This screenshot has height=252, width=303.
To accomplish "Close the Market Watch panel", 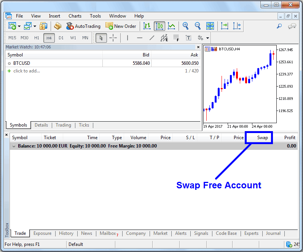I will pyautogui.click(x=198, y=47).
